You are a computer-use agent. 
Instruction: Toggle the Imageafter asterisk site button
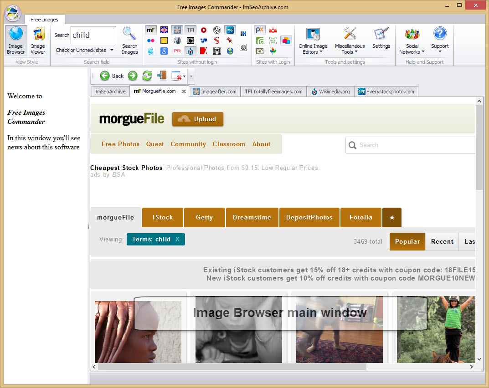(x=177, y=30)
